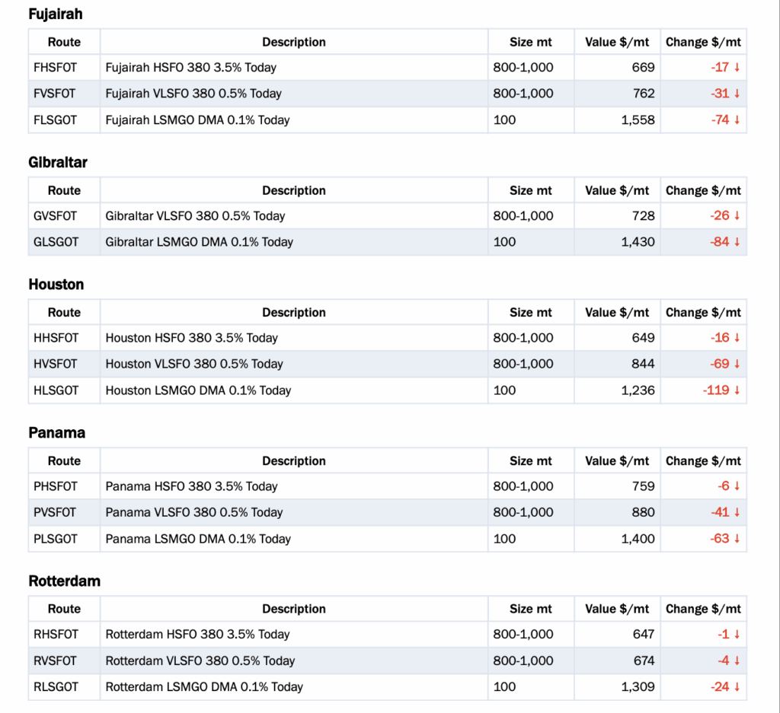Click the Gibraltar section heading
This screenshot has height=713, width=780.
coord(58,162)
